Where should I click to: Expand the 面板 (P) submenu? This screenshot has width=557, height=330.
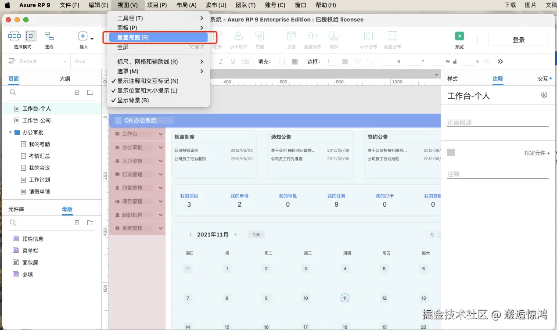coord(158,28)
